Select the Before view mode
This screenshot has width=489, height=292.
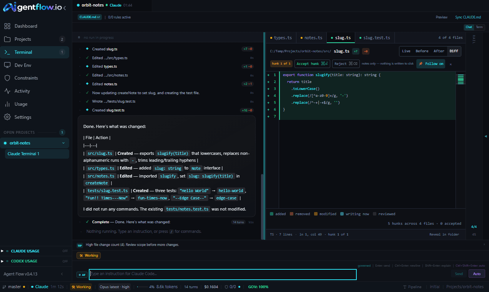click(422, 51)
